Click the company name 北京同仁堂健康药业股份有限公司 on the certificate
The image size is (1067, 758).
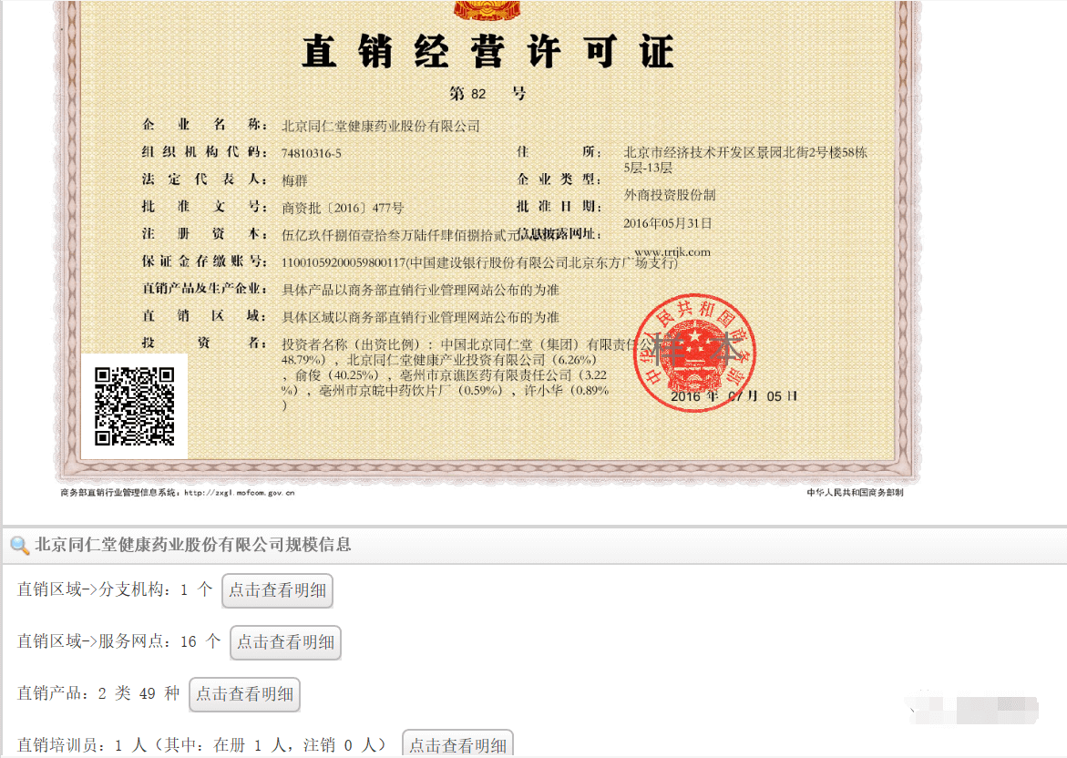381,126
